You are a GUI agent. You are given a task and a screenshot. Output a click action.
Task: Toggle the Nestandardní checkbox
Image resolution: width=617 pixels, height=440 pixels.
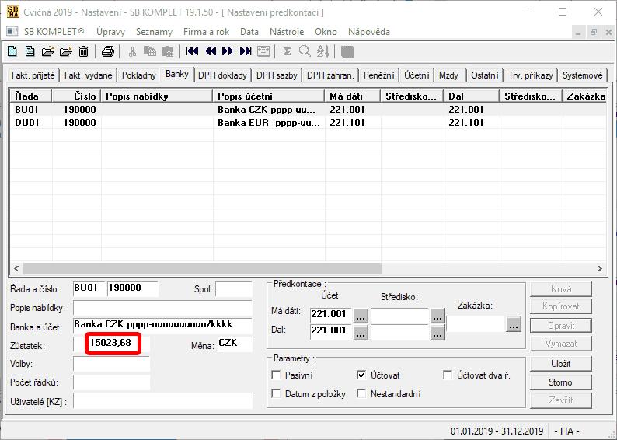pos(361,393)
